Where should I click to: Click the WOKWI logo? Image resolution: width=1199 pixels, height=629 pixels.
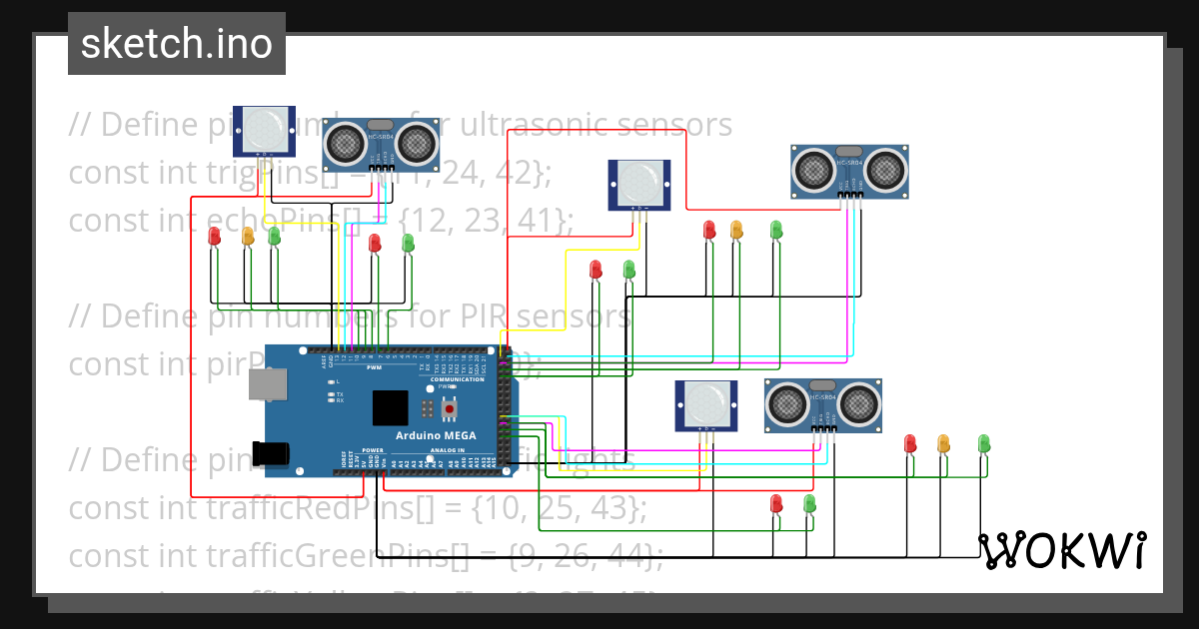tap(1062, 550)
